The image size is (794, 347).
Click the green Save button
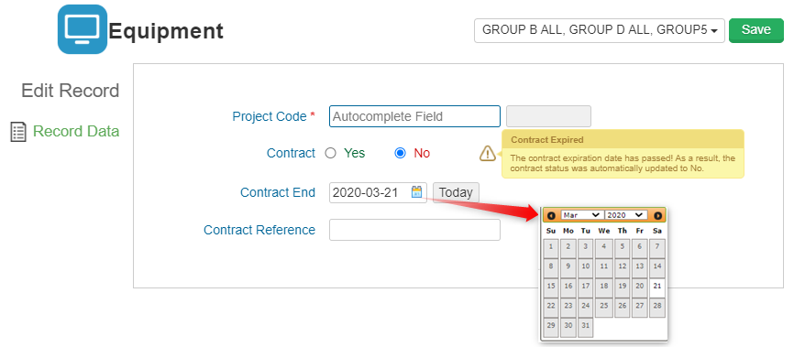pos(756,30)
